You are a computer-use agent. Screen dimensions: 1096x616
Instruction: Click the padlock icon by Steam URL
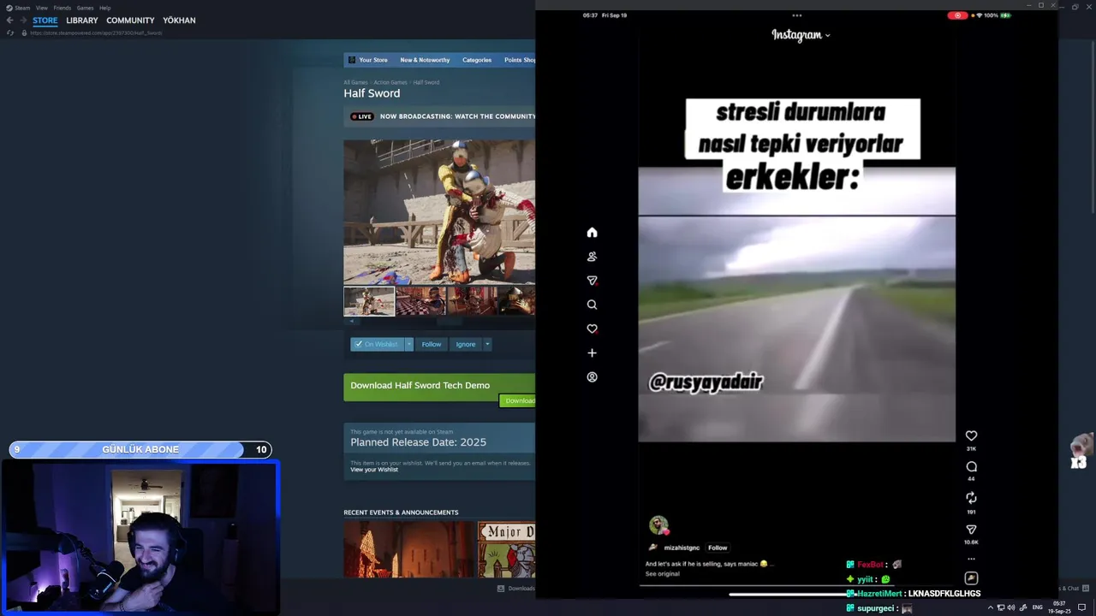24,33
